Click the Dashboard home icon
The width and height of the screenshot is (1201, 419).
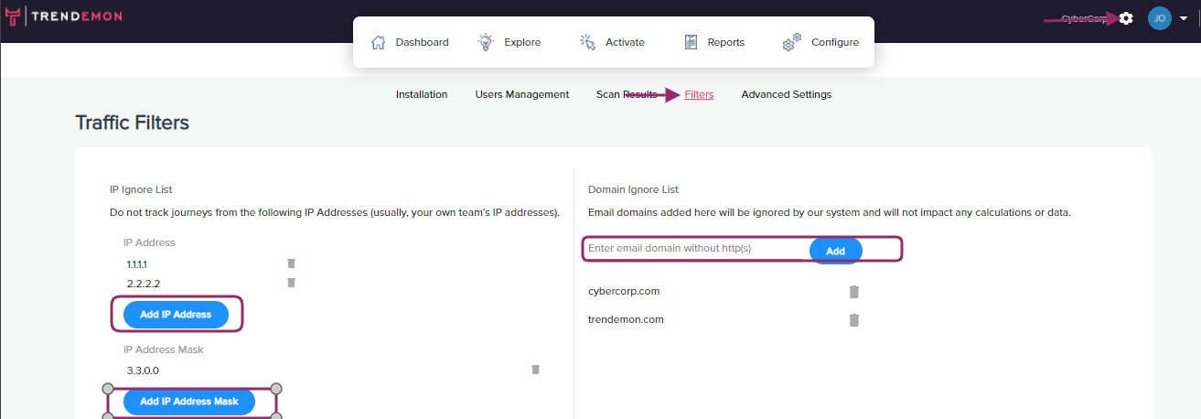379,42
